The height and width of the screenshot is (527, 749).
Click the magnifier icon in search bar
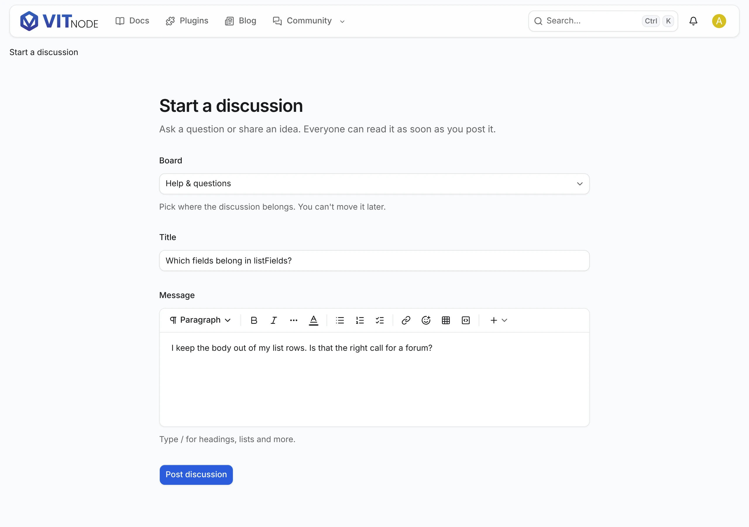click(538, 21)
